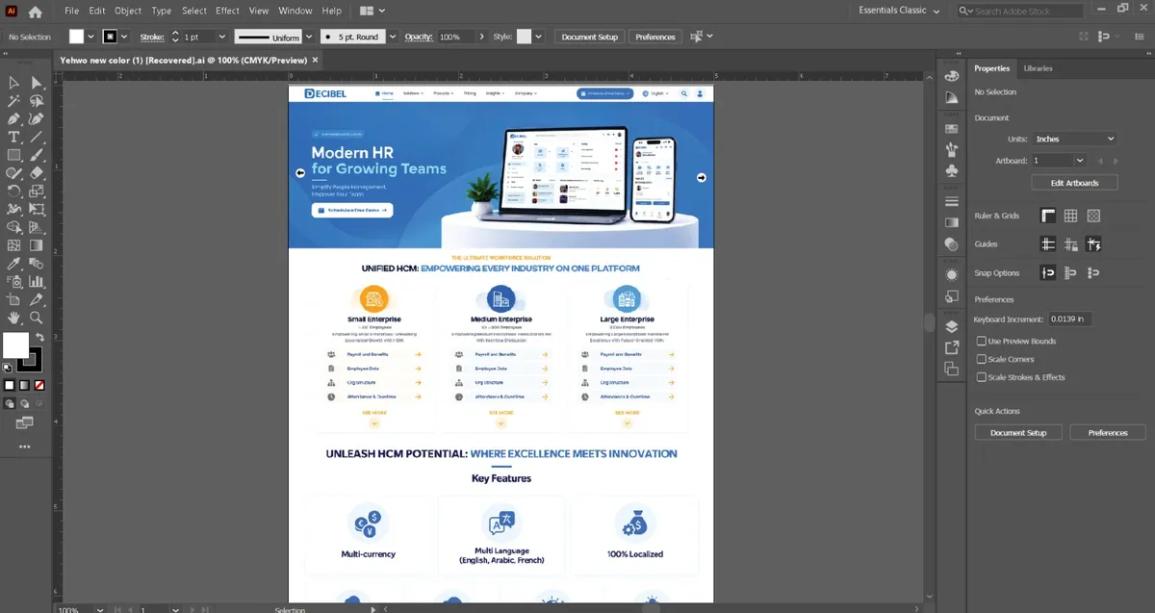Click Document Setup in the control bar
The width and height of the screenshot is (1155, 613).
tap(590, 37)
